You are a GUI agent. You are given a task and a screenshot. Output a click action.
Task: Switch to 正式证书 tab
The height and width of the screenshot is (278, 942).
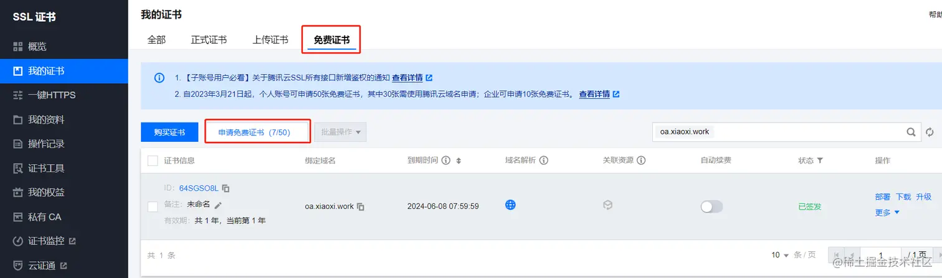pyautogui.click(x=209, y=40)
